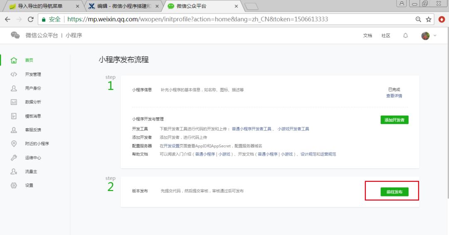Go to 附近的小程序 in sidebar
The width and height of the screenshot is (449, 235).
(37, 144)
